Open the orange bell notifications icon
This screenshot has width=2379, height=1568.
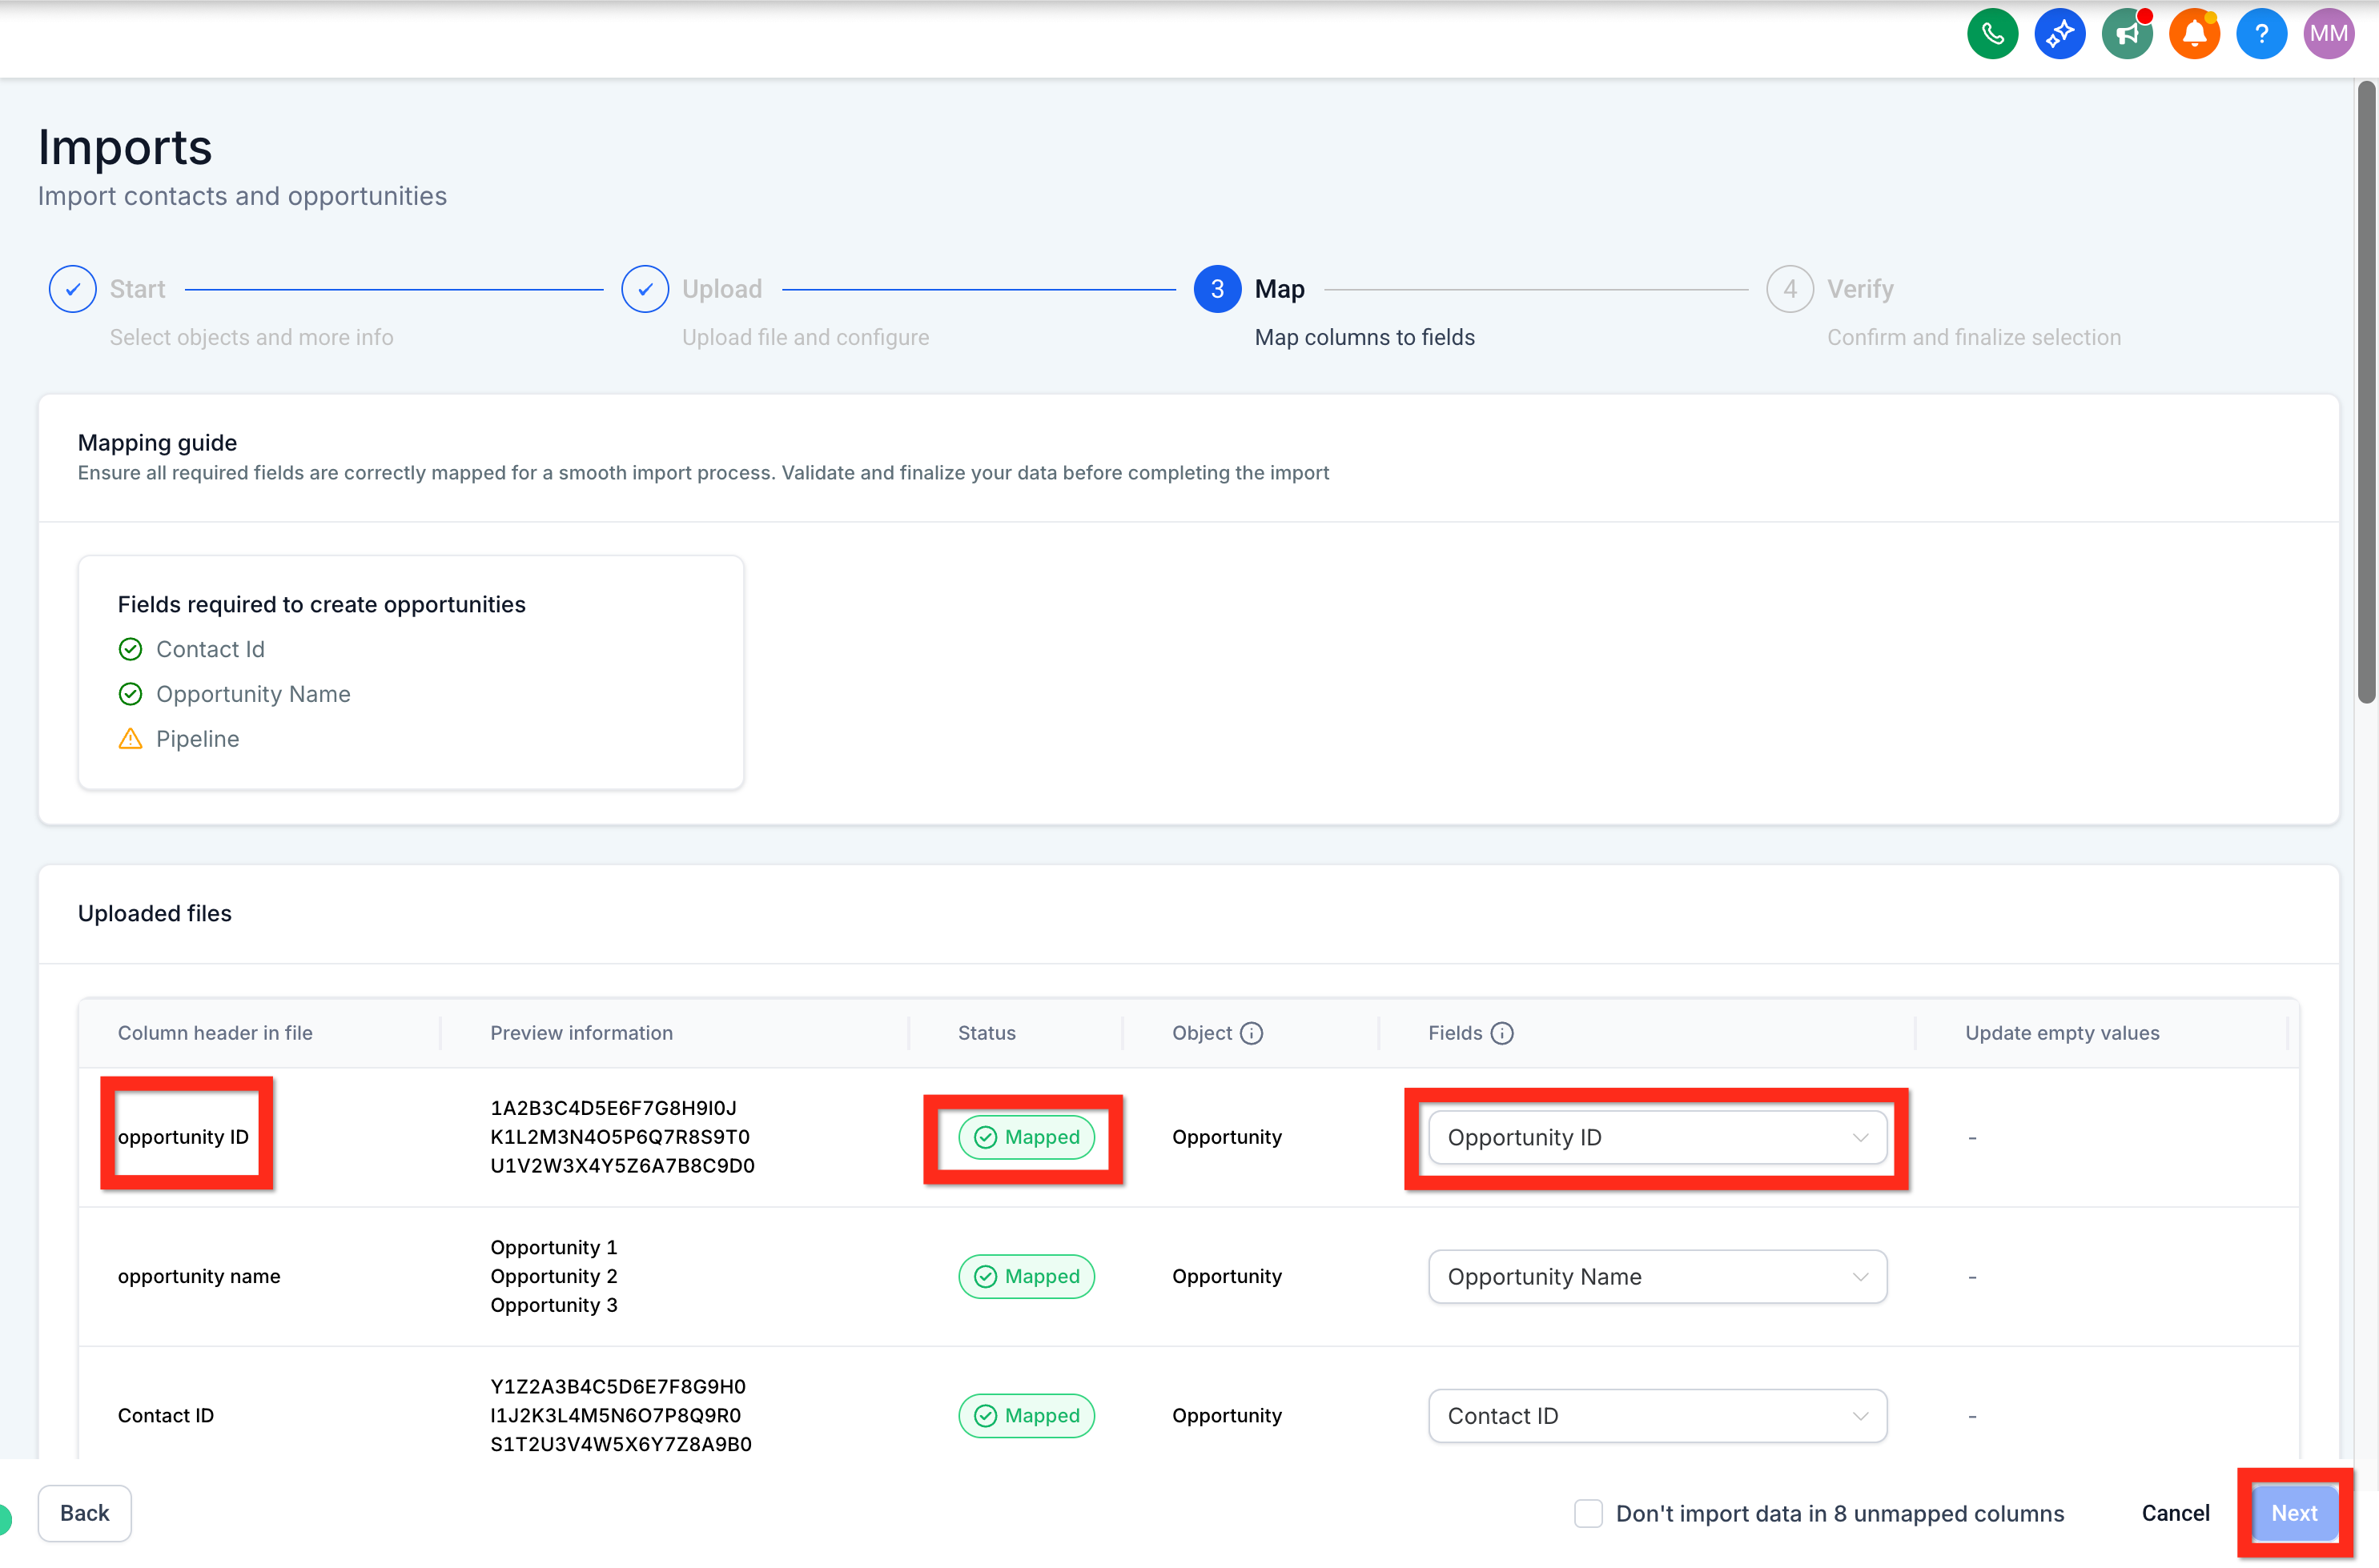pos(2194,34)
